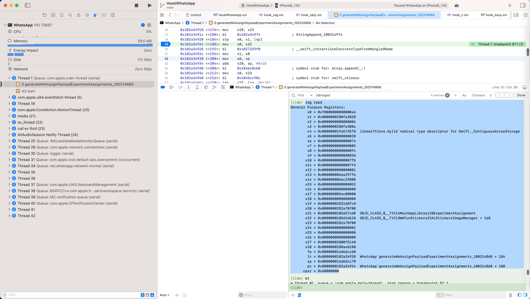Show only running blocks filter in navigator
Screen dimensions: 530x299
pyautogui.click(x=142, y=295)
